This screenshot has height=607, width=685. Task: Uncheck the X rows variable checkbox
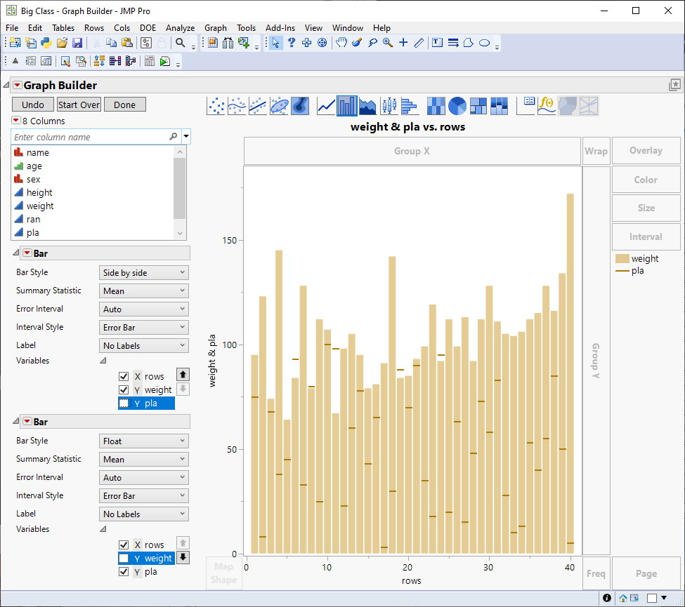point(124,376)
